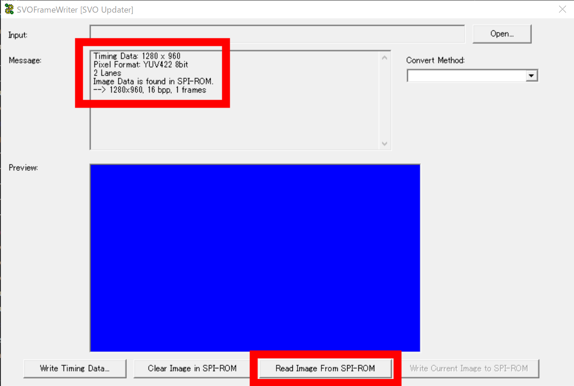Click the '2 Lanes' message line
Viewport: 574px width, 386px height.
(x=107, y=73)
